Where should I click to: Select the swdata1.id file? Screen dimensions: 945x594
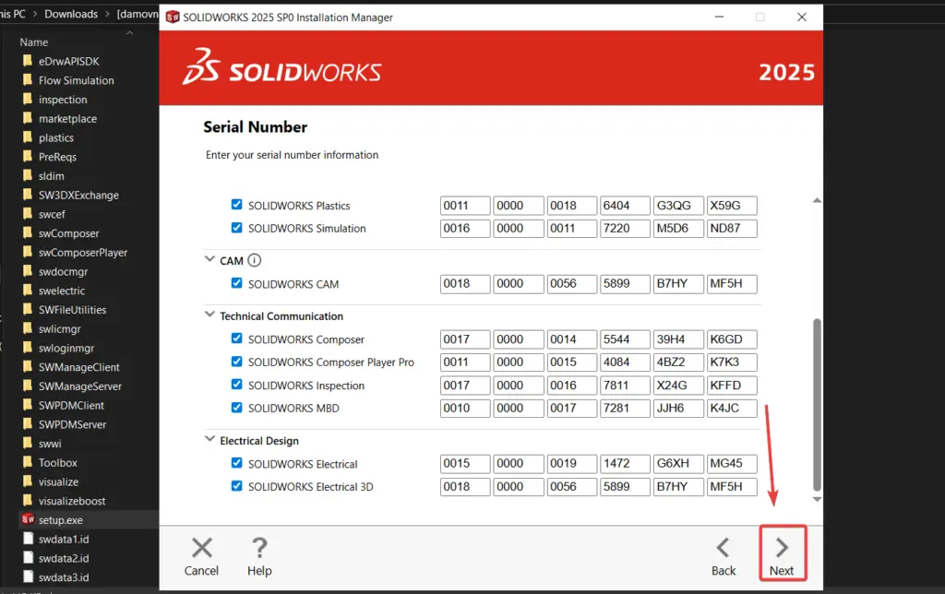[x=64, y=540]
